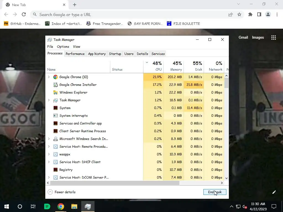Viewport: 283px width, 212px height.
Task: Open Chrome side panel icon
Action: pyautogui.click(x=259, y=15)
